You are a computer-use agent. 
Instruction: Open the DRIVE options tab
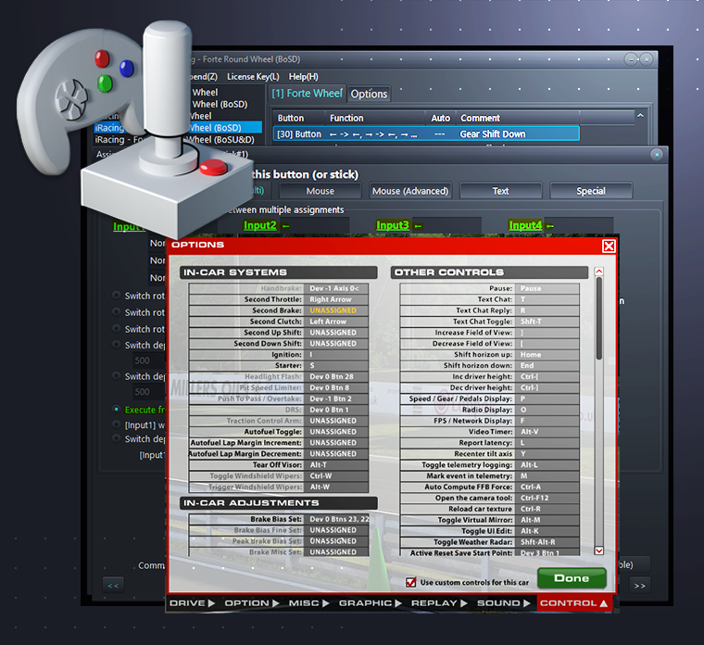[x=192, y=602]
